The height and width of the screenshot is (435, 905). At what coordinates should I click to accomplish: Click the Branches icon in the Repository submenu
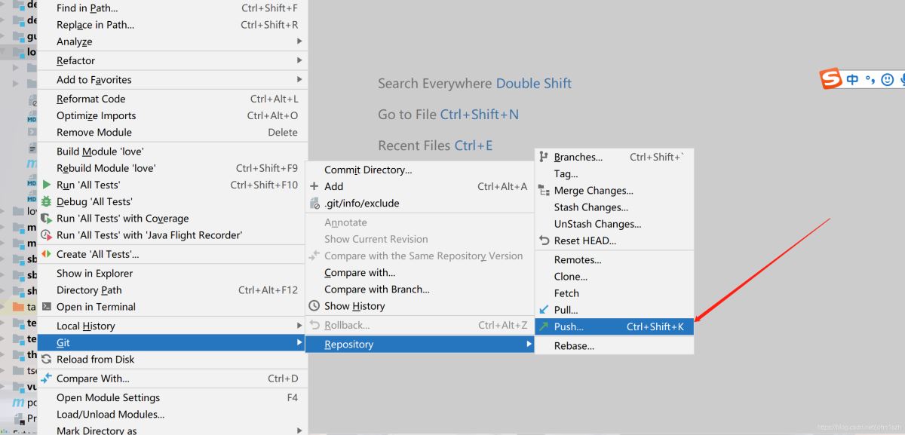[545, 157]
